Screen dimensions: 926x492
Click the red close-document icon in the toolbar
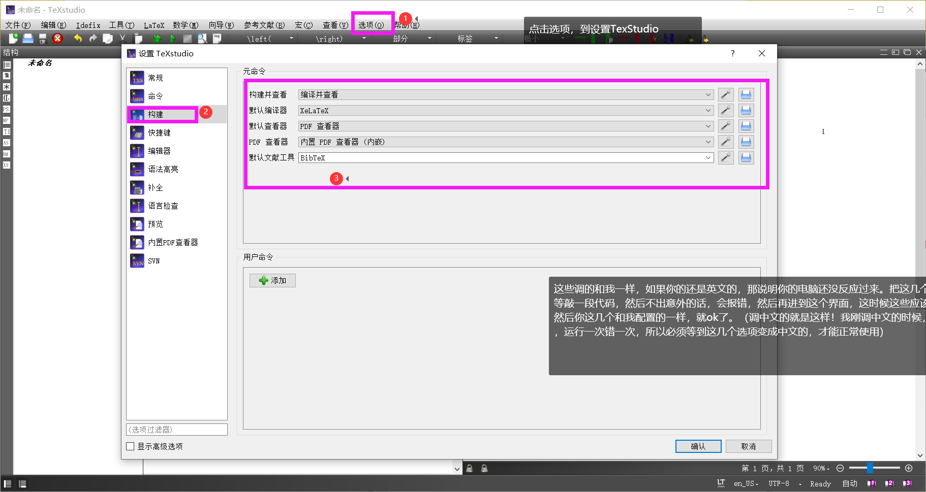(57, 38)
